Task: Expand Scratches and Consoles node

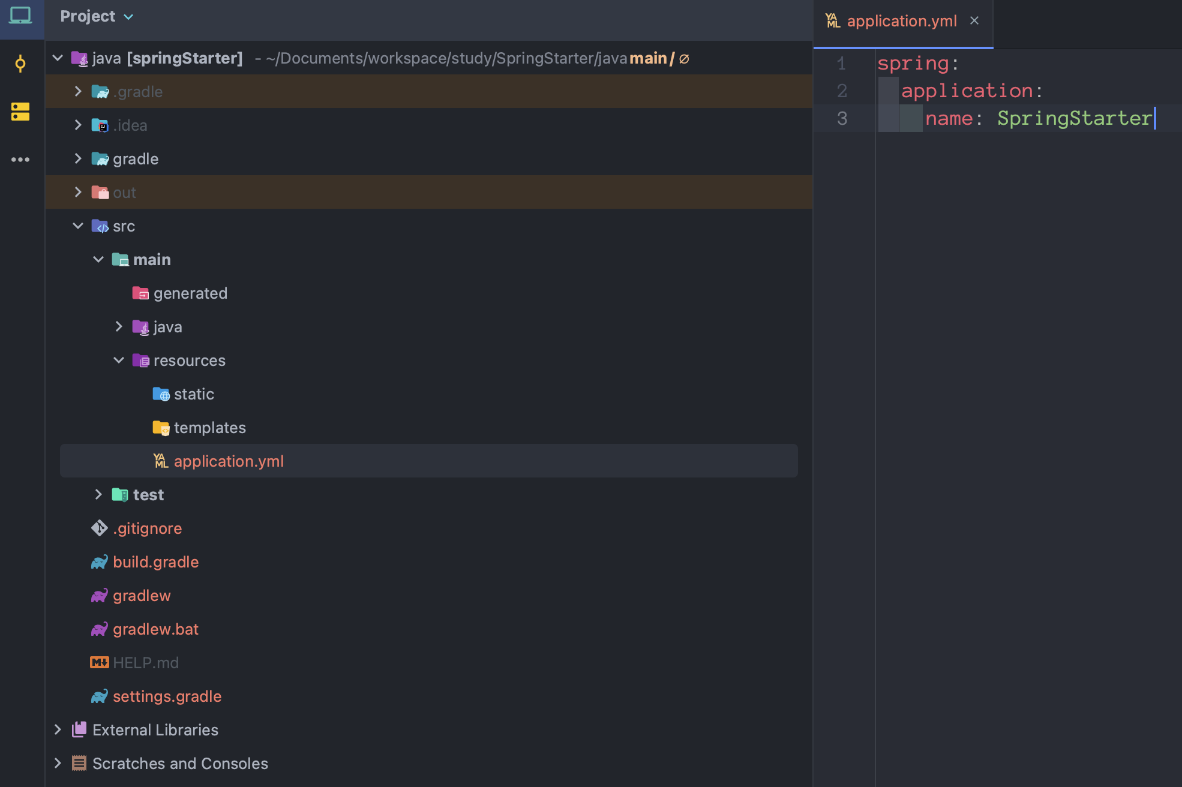Action: 58,764
